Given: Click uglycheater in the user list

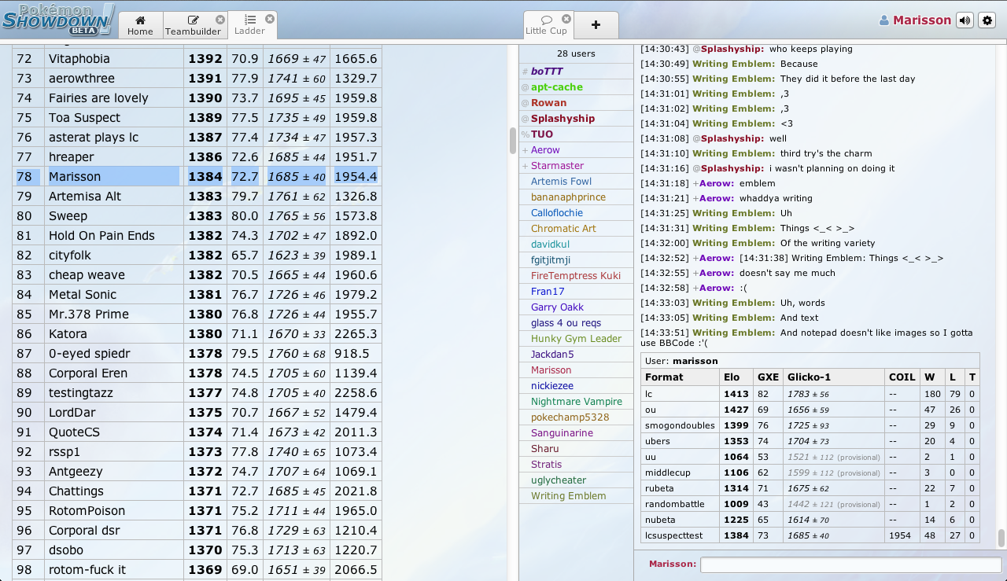Looking at the screenshot, I should tap(576, 480).
